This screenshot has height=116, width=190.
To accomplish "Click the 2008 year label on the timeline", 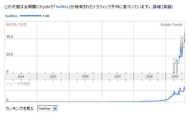I will click(x=149, y=76).
